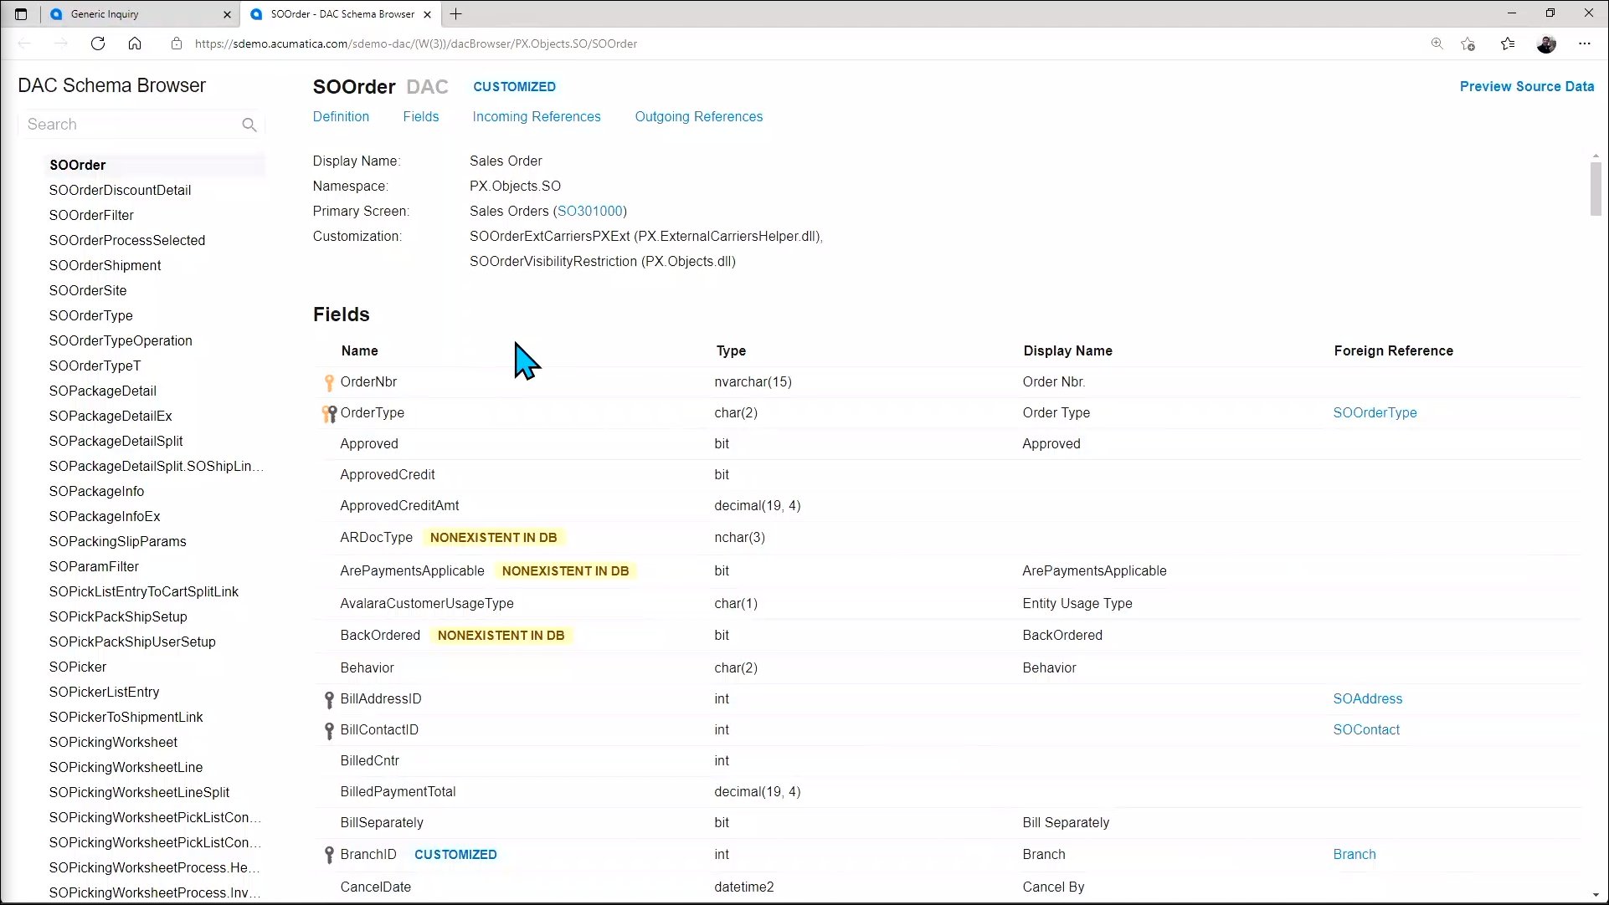Image resolution: width=1609 pixels, height=905 pixels.
Task: Click the key icon beside OrderNbr
Action: coord(328,381)
